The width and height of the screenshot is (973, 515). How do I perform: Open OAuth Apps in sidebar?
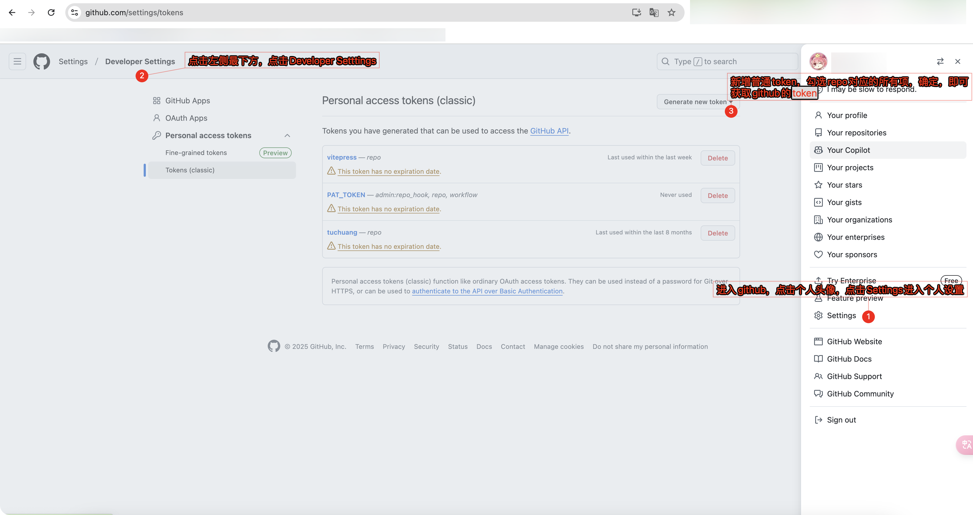(x=186, y=118)
